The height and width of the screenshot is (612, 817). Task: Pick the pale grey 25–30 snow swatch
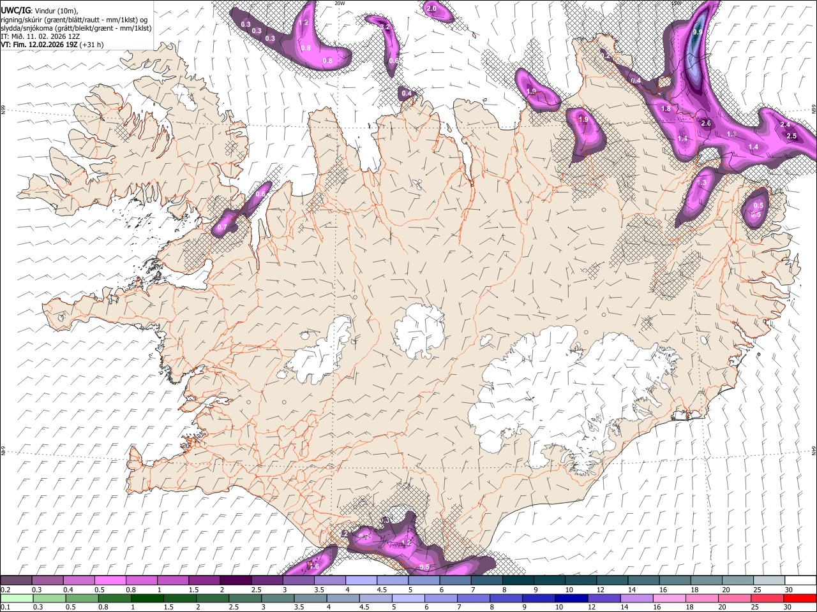pyautogui.click(x=768, y=581)
